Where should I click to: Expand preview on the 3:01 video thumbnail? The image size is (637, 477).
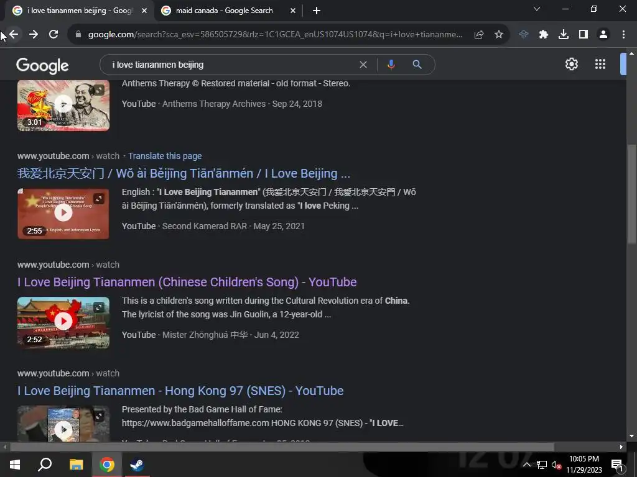[99, 89]
